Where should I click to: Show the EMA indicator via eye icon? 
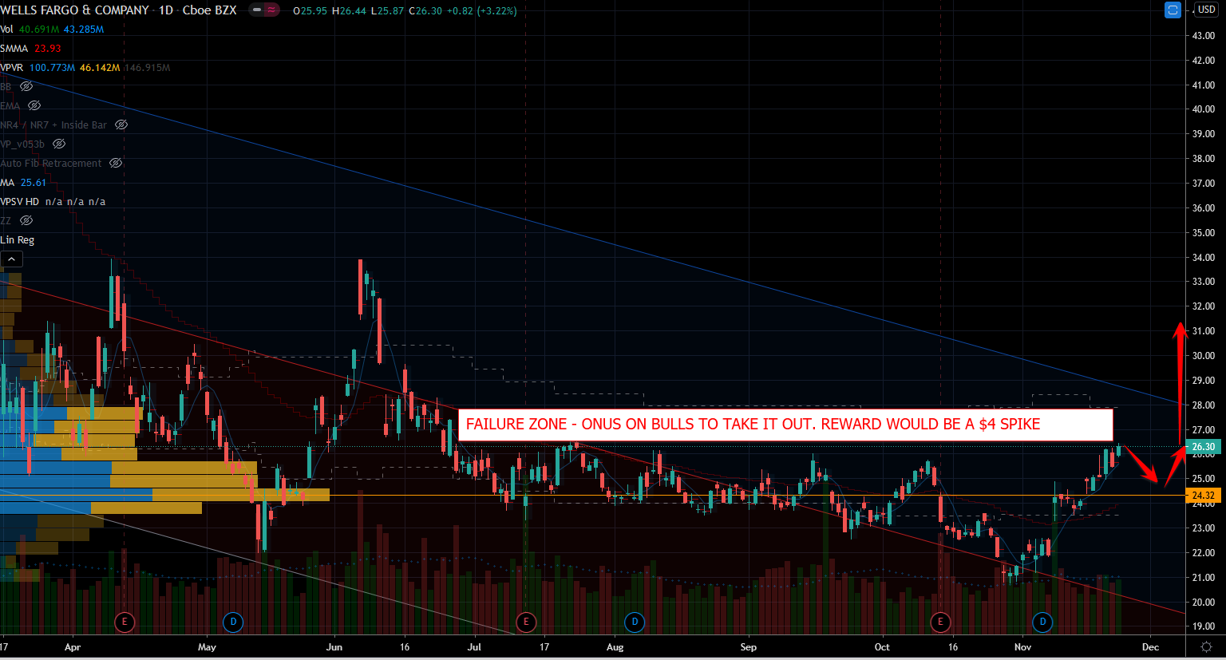pyautogui.click(x=34, y=105)
